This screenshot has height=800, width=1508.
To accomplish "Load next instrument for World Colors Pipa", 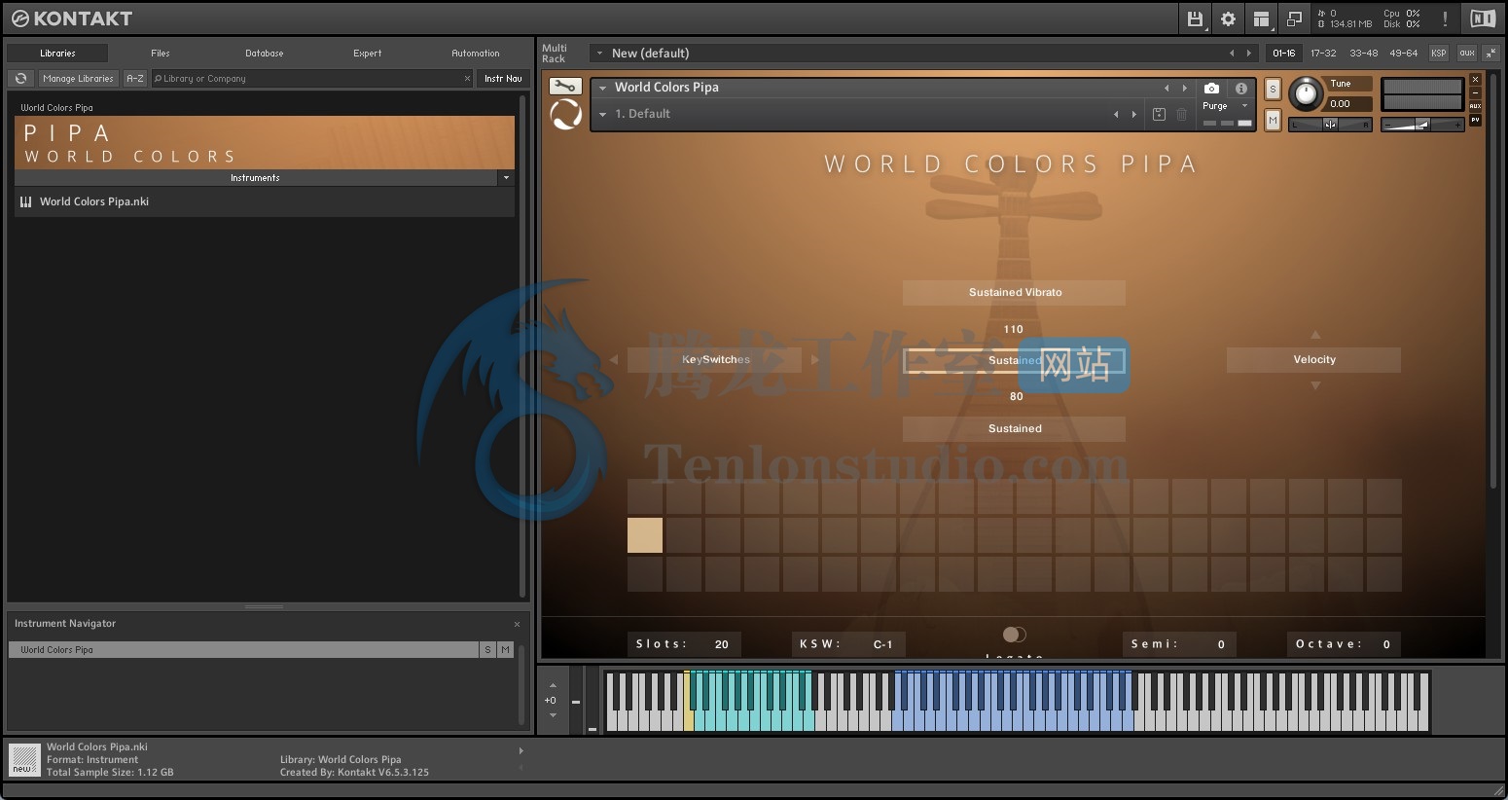I will click(1184, 88).
